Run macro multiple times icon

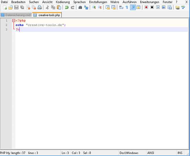click(164, 7)
